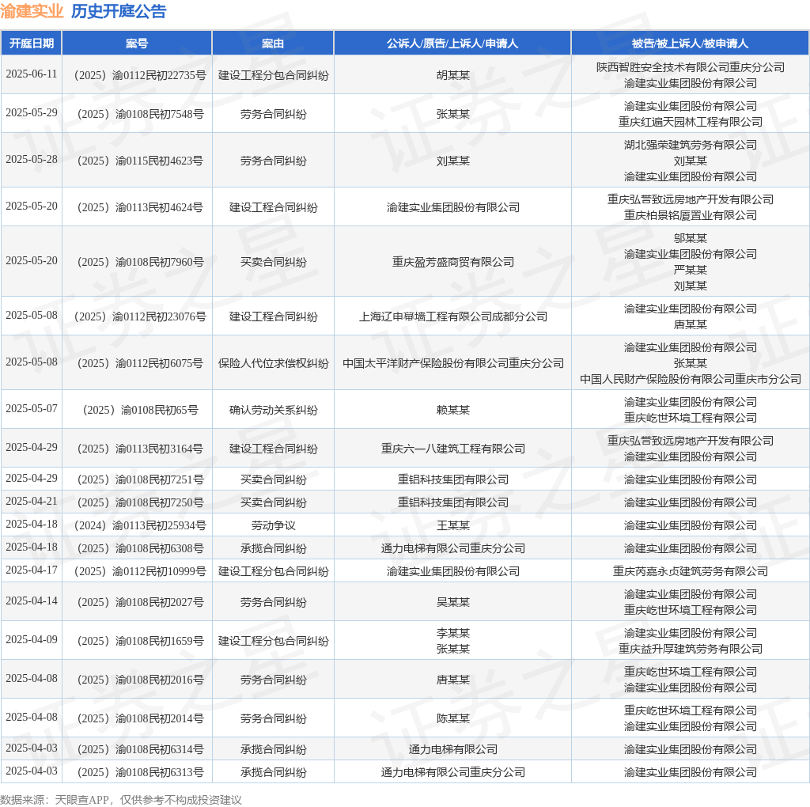This screenshot has width=810, height=807.
Task: Select case number (2025)渝0113民初3164号
Action: click(140, 449)
